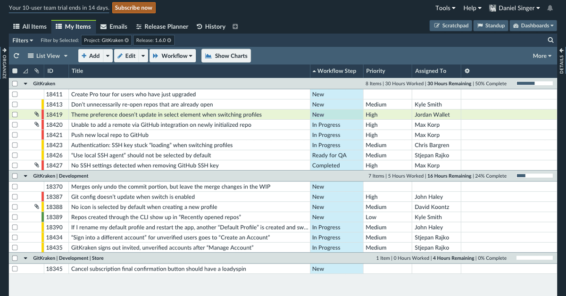
Task: Sort by Assigned To column header
Action: pos(436,71)
